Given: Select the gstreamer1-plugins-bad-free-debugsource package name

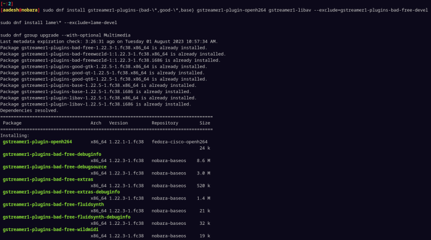Looking at the screenshot, I should tap(55, 167).
